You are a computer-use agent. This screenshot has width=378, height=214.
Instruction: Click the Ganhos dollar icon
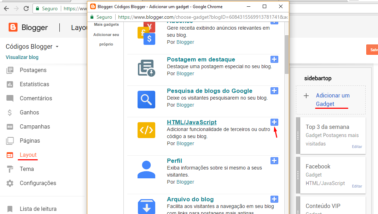10,112
